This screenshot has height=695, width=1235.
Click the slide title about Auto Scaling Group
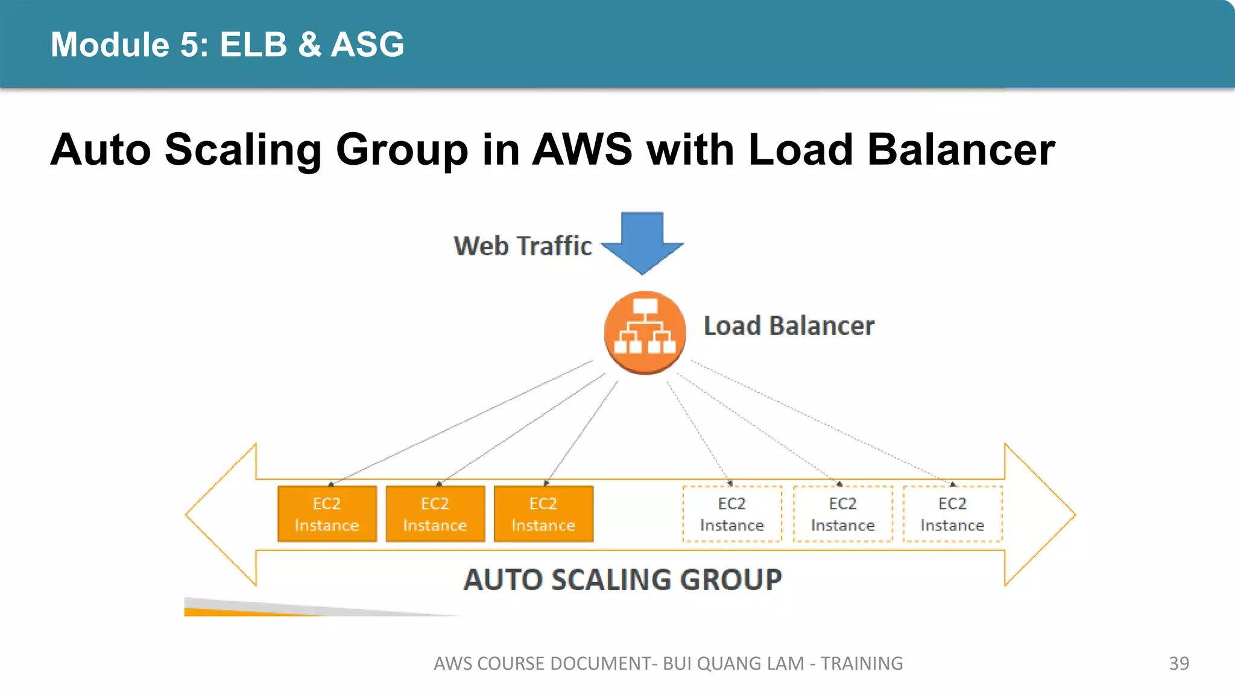coord(552,149)
